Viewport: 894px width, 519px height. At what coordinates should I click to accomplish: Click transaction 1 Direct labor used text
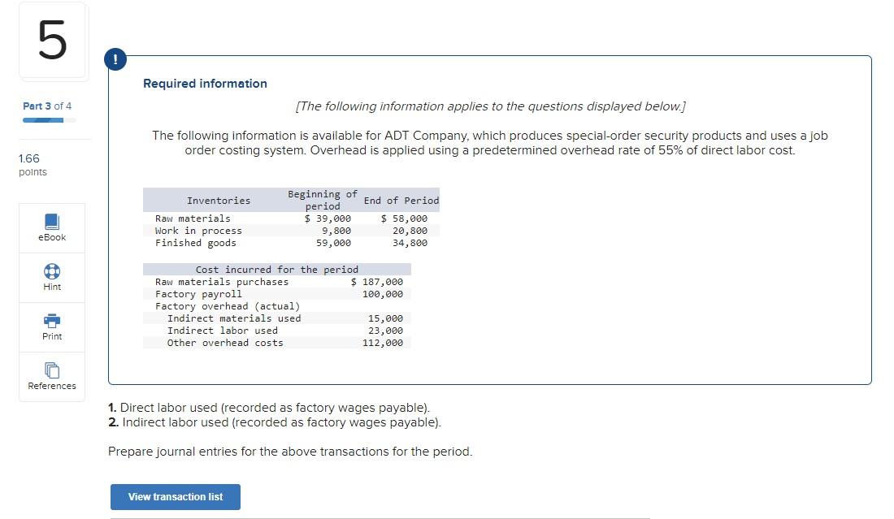(269, 408)
